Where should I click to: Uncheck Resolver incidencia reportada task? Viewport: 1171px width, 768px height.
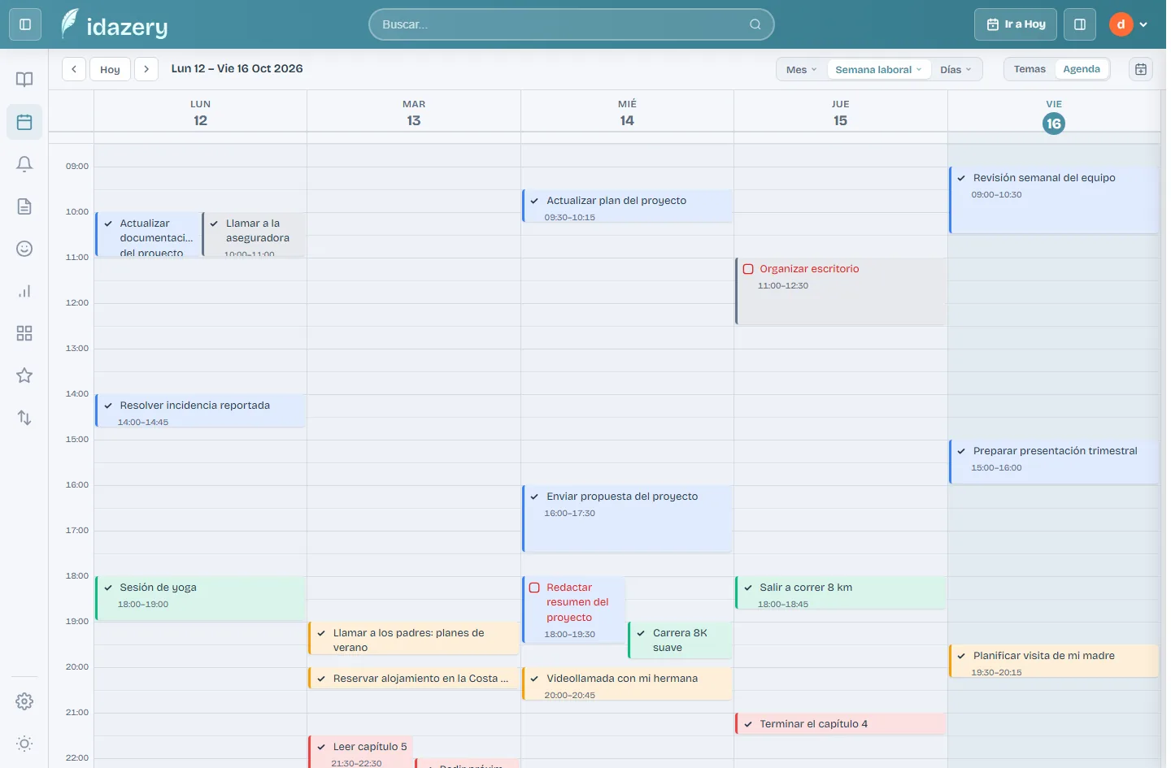[x=108, y=406]
